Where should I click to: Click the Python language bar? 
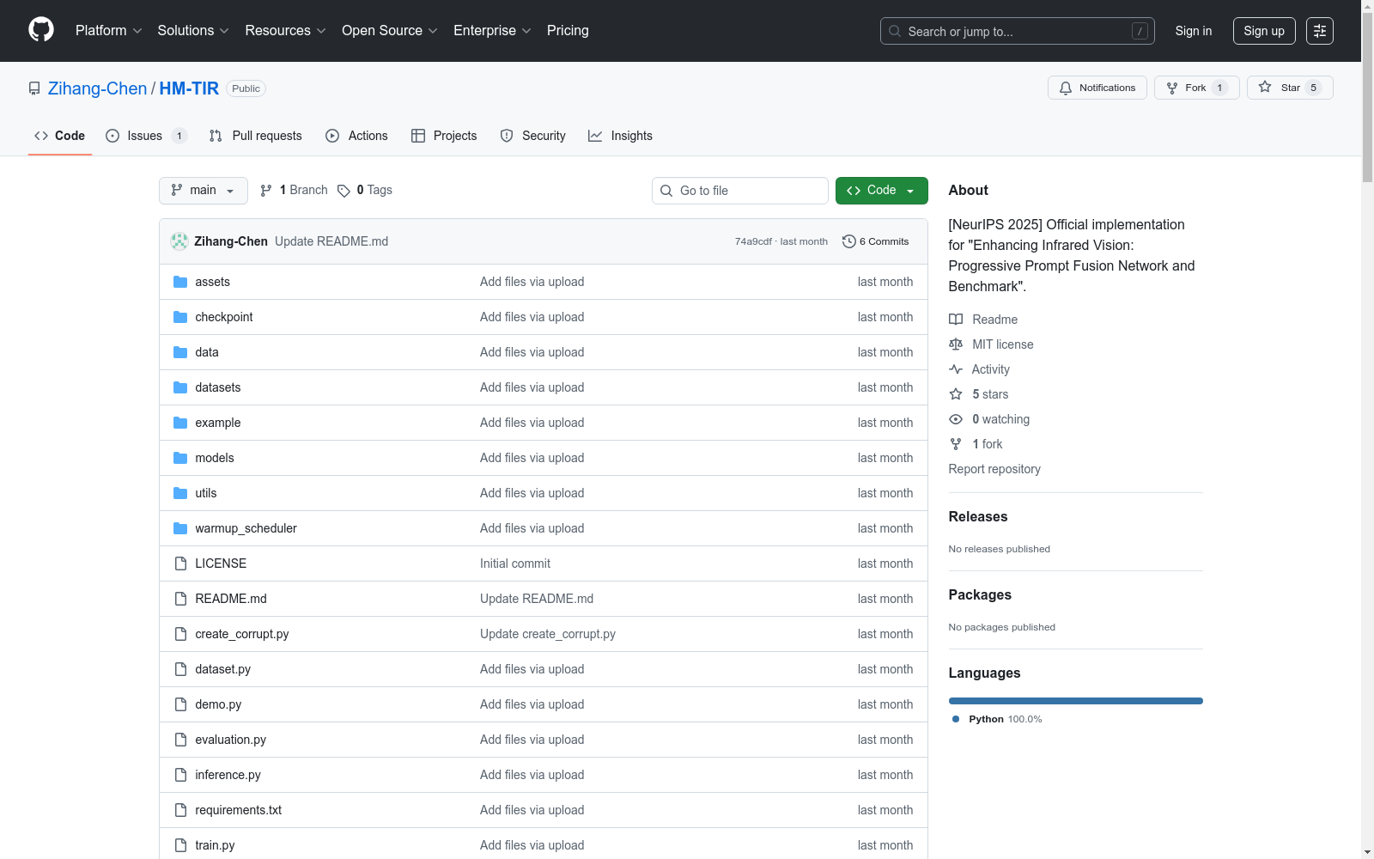pyautogui.click(x=1076, y=701)
